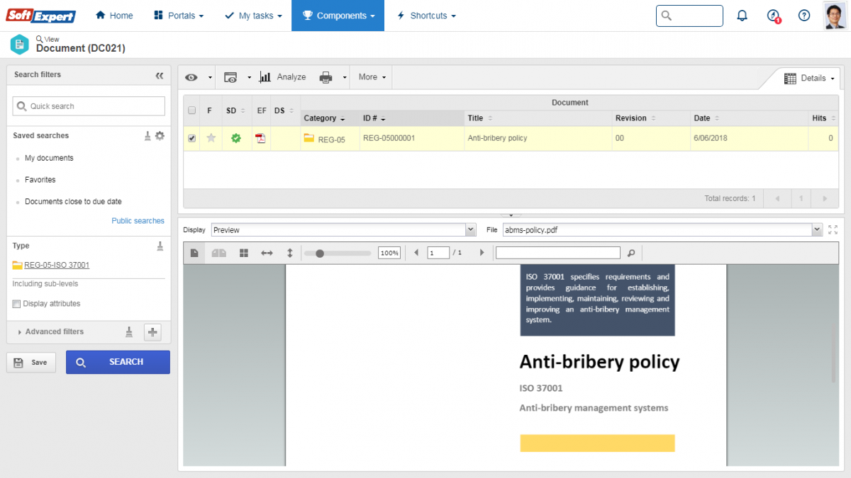Open the Components menu
The width and height of the screenshot is (851, 478).
click(338, 15)
